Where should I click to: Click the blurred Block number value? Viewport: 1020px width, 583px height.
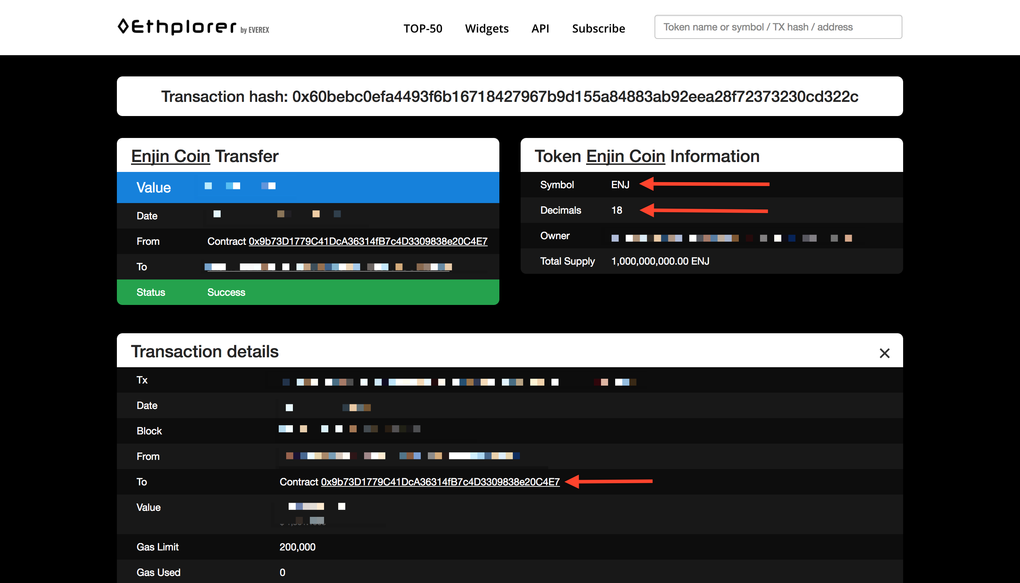click(350, 429)
